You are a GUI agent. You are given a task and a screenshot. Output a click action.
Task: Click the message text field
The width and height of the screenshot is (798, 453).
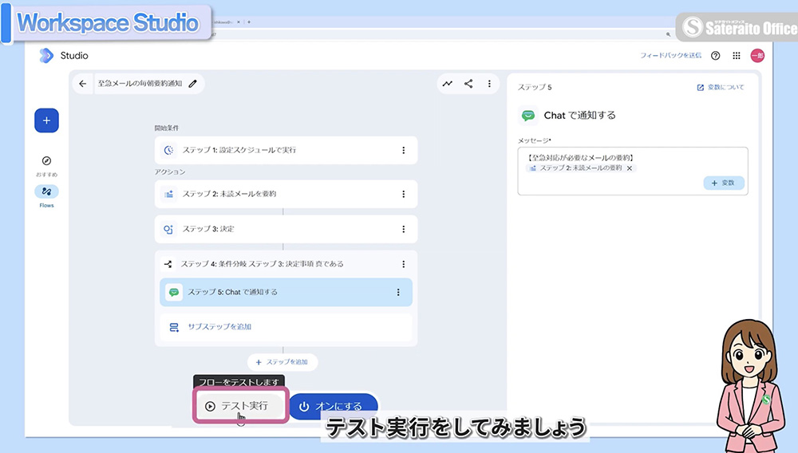[633, 171]
